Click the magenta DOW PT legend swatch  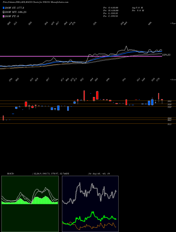4,16
